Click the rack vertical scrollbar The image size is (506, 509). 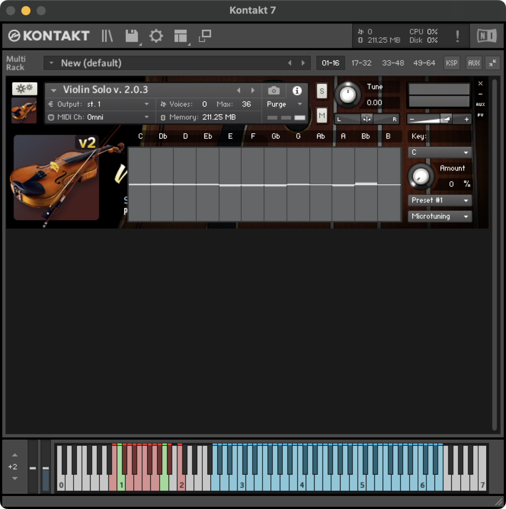(494, 254)
